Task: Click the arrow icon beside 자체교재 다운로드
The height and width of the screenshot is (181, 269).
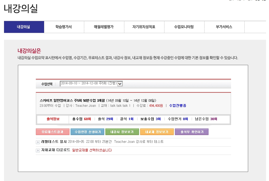Action: 38,151
